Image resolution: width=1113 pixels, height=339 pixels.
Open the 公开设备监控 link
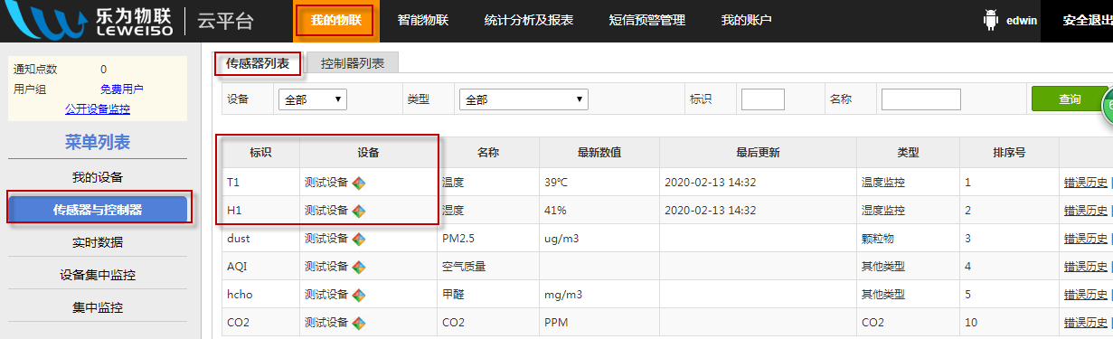[x=97, y=109]
